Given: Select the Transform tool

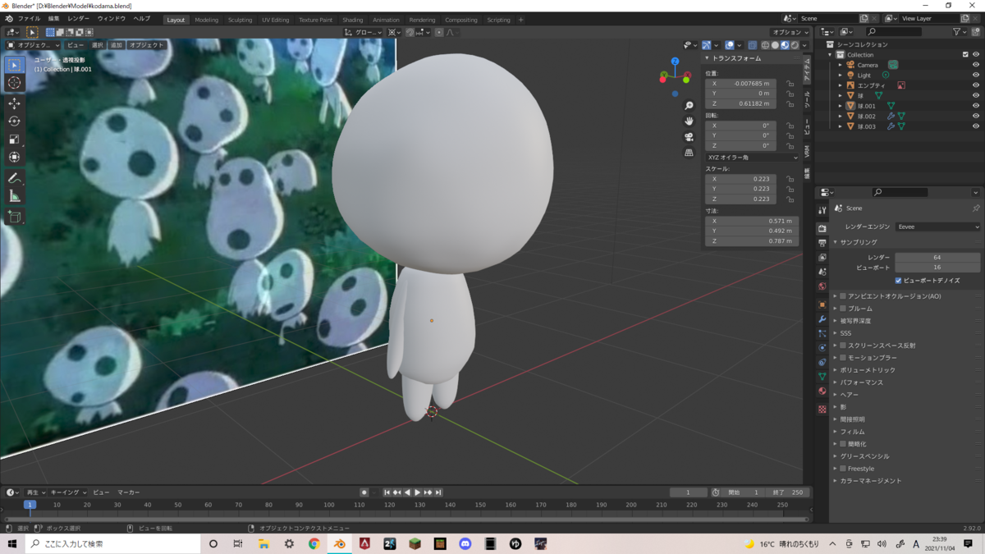Looking at the screenshot, I should click(14, 158).
